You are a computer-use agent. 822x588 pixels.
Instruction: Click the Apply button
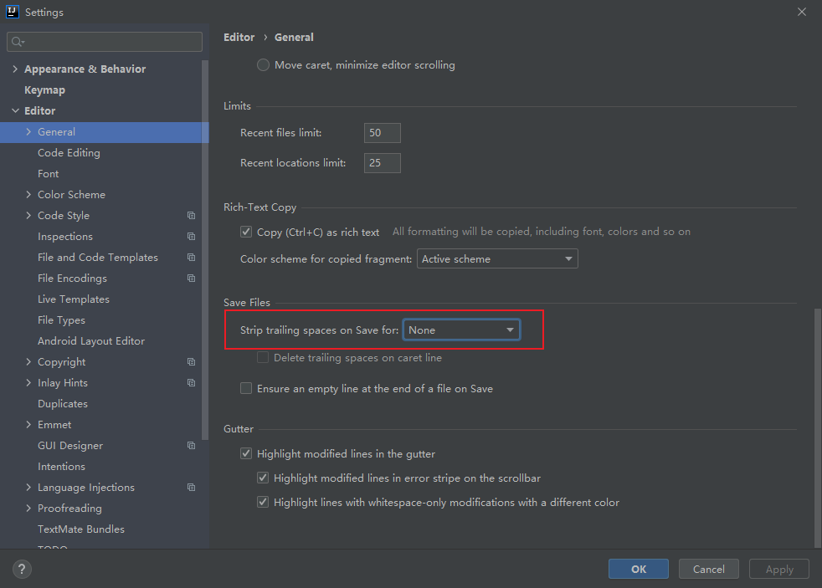779,569
